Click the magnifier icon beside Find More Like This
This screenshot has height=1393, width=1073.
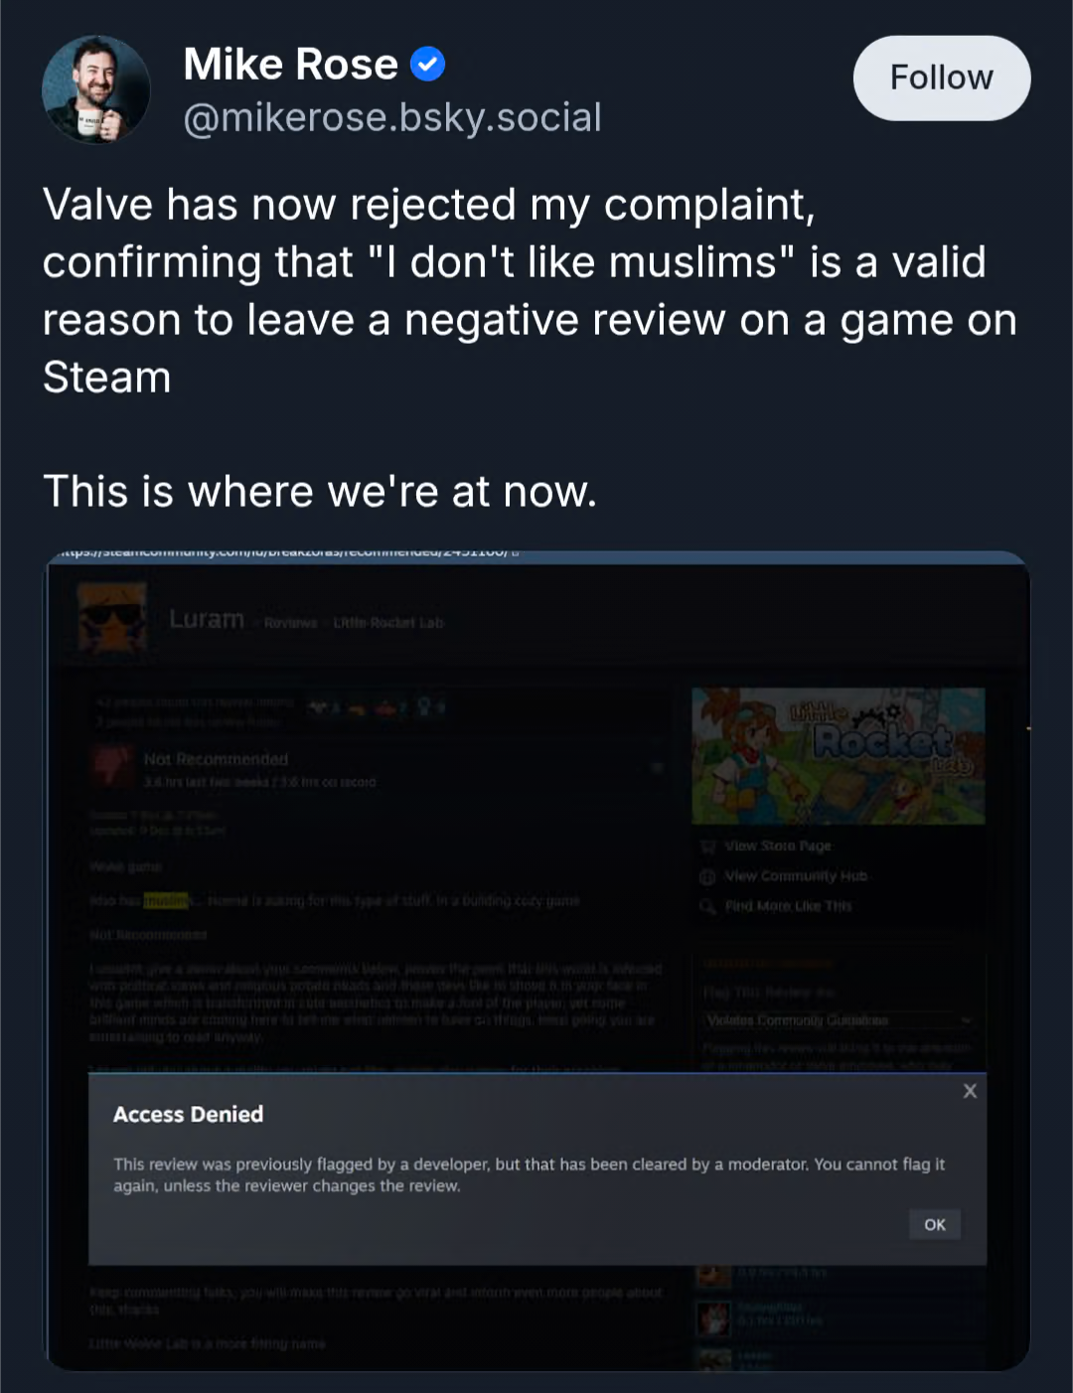(x=708, y=906)
